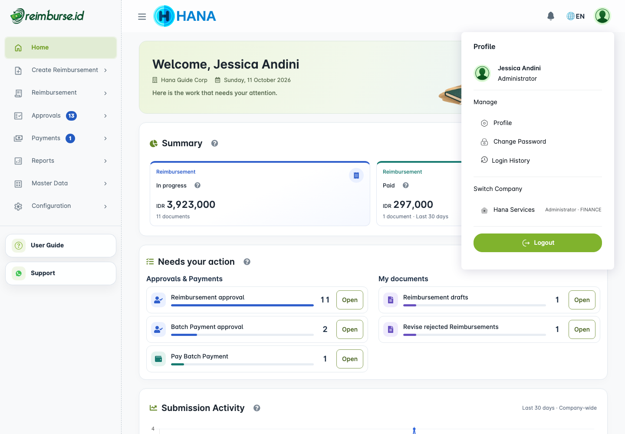The height and width of the screenshot is (434, 625).
Task: Open Revise rejected Reimbursements list
Action: pos(582,329)
